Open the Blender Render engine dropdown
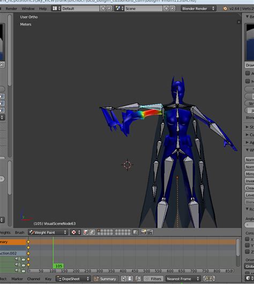 (x=198, y=9)
